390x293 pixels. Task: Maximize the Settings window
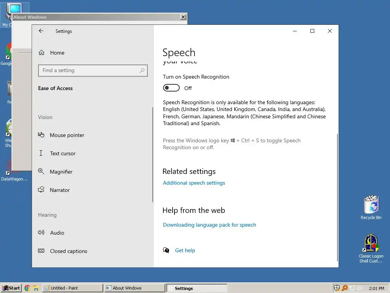pos(312,31)
